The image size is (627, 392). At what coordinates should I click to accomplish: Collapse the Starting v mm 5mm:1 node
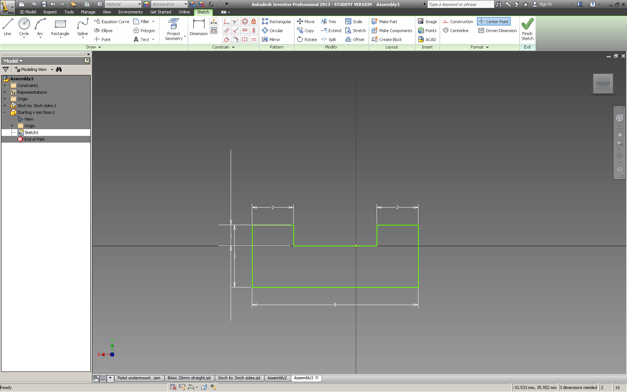tap(5, 112)
